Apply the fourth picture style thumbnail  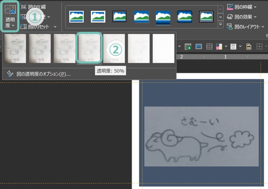click(x=141, y=17)
